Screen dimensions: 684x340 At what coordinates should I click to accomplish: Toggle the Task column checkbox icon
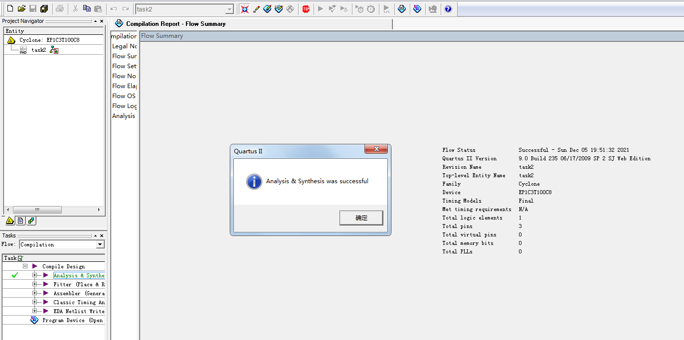pyautogui.click(x=20, y=258)
